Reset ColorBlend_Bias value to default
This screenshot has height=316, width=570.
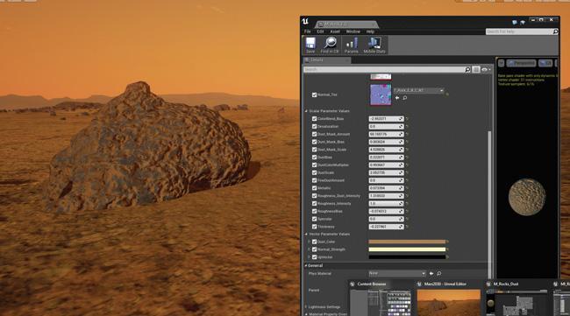point(407,119)
